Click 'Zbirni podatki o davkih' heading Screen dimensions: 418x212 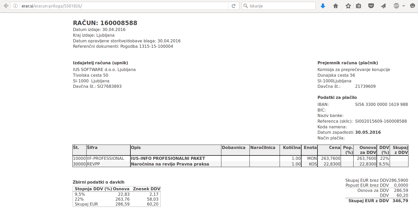point(98,182)
